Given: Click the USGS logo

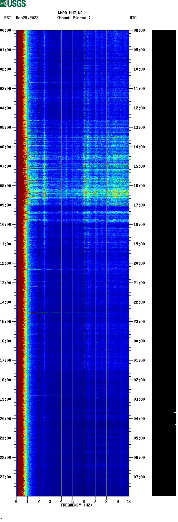Looking at the screenshot, I should 13,4.
